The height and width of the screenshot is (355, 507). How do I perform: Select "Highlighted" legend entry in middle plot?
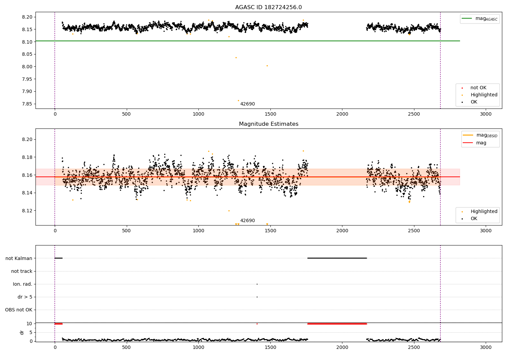tap(480, 212)
